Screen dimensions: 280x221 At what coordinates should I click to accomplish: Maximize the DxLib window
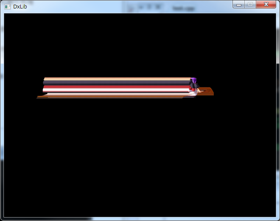point(250,5)
